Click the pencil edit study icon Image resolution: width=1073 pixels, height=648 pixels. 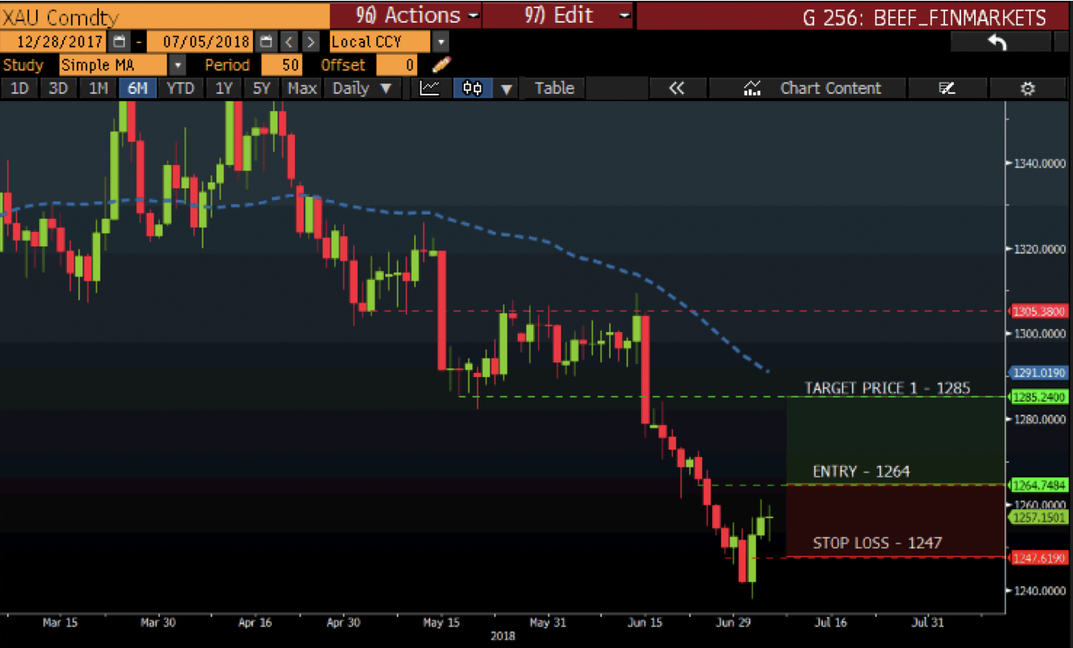(440, 64)
